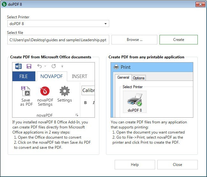Select the doPDF 8 printer thumbnail

point(135,102)
